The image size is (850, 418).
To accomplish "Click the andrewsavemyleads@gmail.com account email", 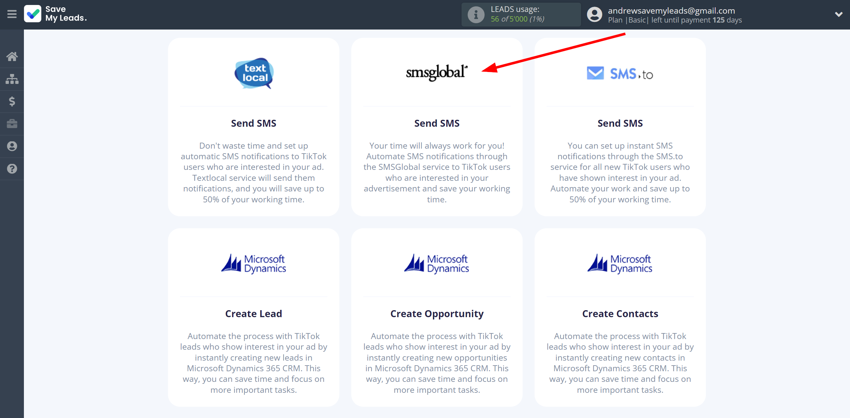I will point(671,11).
